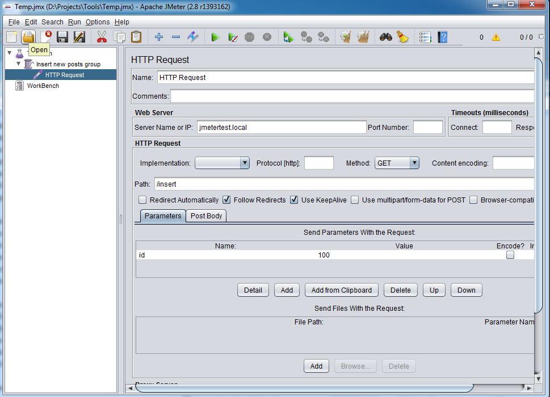Click the Save disk icon in toolbar
The image size is (550, 397).
click(62, 37)
